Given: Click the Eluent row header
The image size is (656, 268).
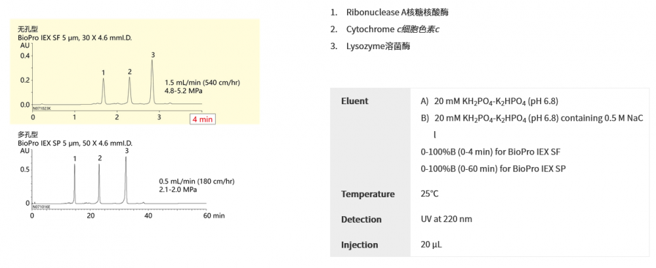Looking at the screenshot, I should click(355, 101).
